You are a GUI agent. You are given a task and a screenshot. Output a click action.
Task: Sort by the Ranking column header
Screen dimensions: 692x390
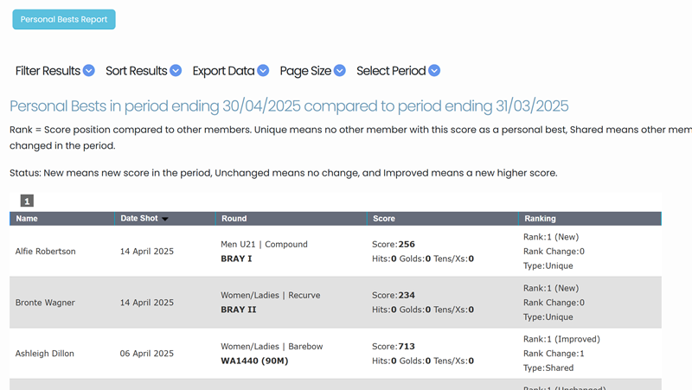click(540, 219)
